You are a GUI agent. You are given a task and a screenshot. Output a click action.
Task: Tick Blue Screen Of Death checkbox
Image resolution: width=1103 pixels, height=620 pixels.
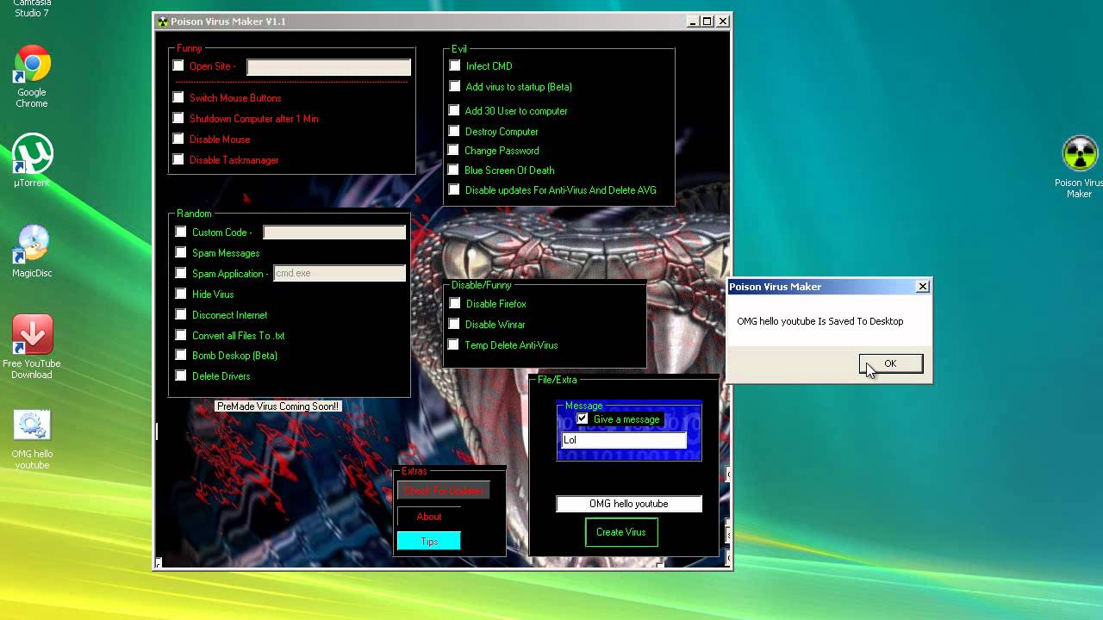[x=454, y=170]
